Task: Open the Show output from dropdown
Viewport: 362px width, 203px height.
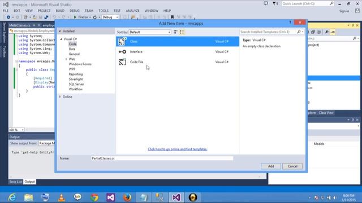Action: tap(46, 143)
